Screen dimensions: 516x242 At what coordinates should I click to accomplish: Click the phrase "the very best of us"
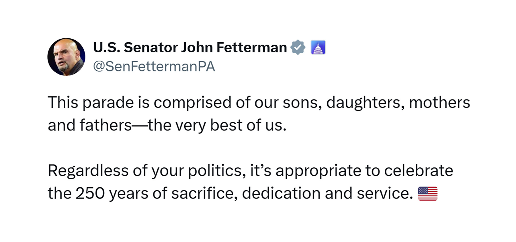point(217,125)
